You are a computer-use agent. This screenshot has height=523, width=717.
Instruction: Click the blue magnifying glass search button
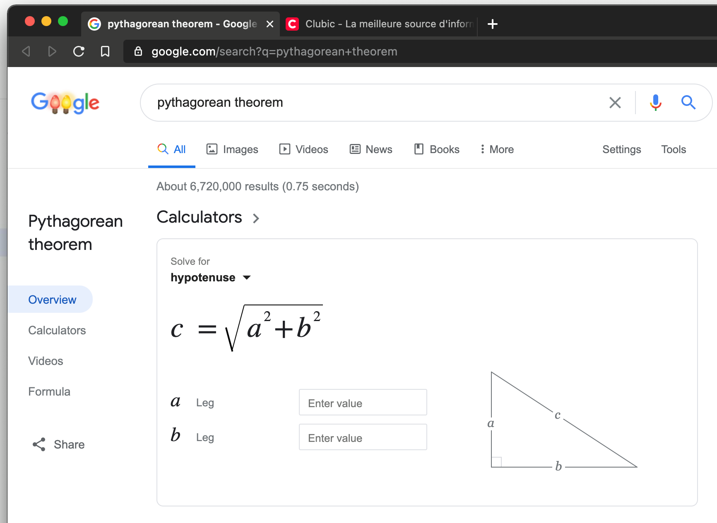[688, 102]
